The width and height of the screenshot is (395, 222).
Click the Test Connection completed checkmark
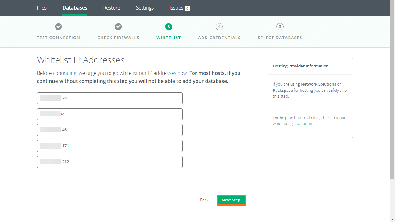pos(58,26)
